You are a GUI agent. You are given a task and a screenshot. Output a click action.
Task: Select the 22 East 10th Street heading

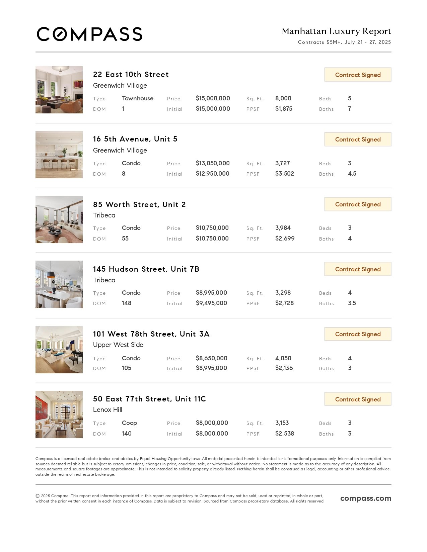point(131,74)
